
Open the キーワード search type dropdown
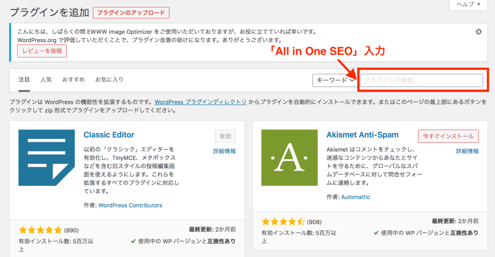(335, 80)
